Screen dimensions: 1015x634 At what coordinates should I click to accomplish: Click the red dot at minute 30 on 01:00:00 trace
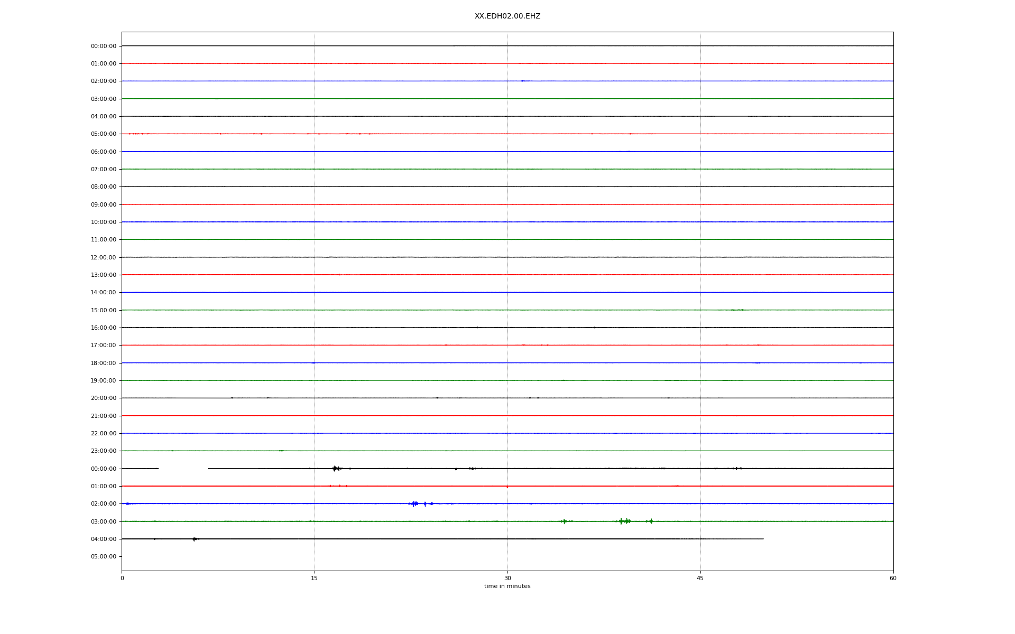pyautogui.click(x=507, y=487)
